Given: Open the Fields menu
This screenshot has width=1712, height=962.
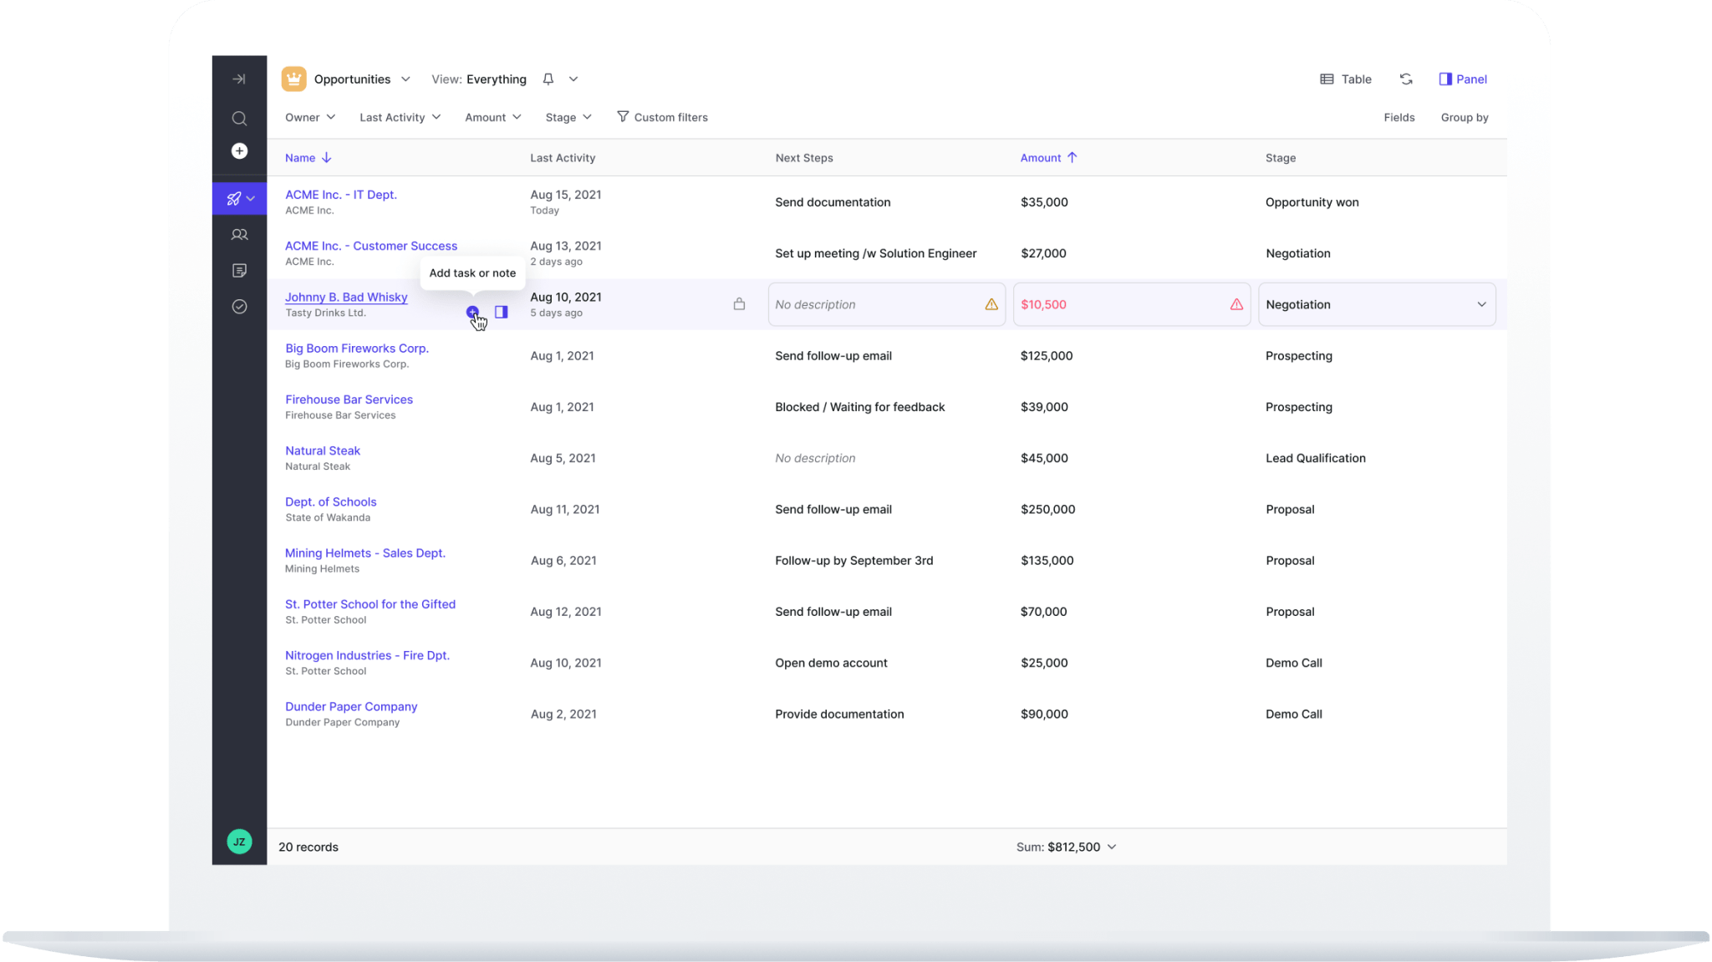Looking at the screenshot, I should 1399,117.
